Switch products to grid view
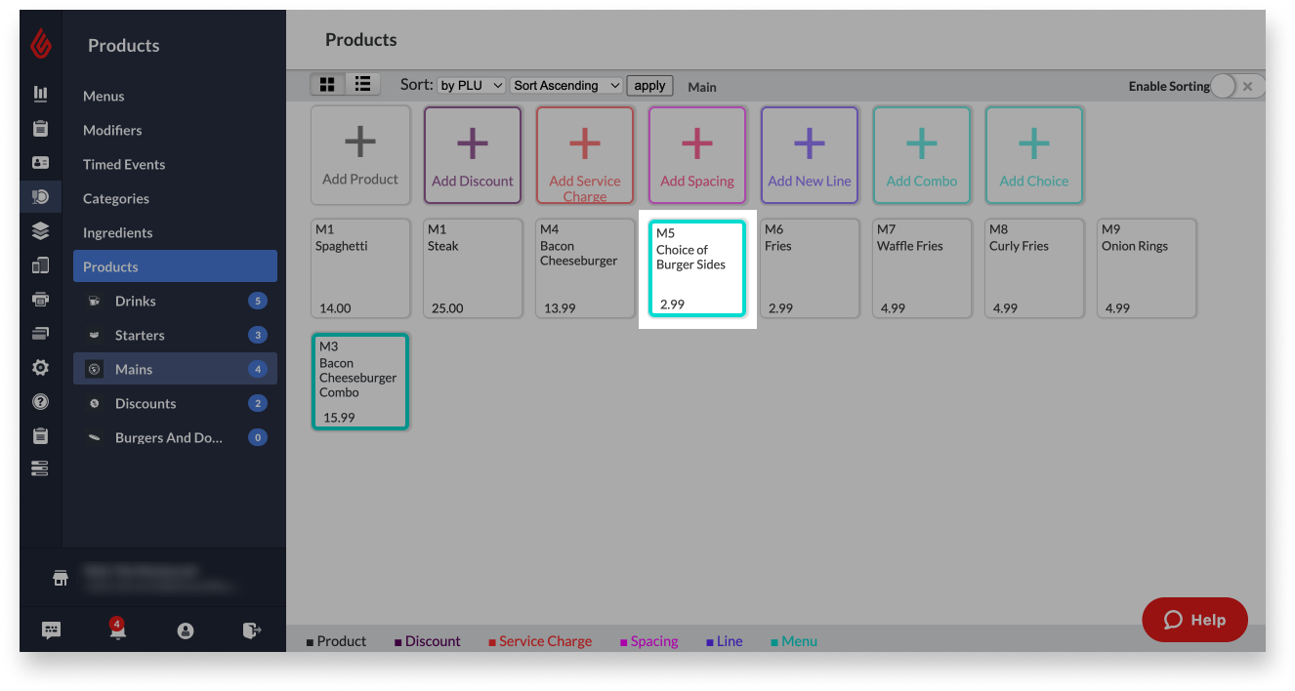This screenshot has width=1295, height=691. (x=327, y=84)
